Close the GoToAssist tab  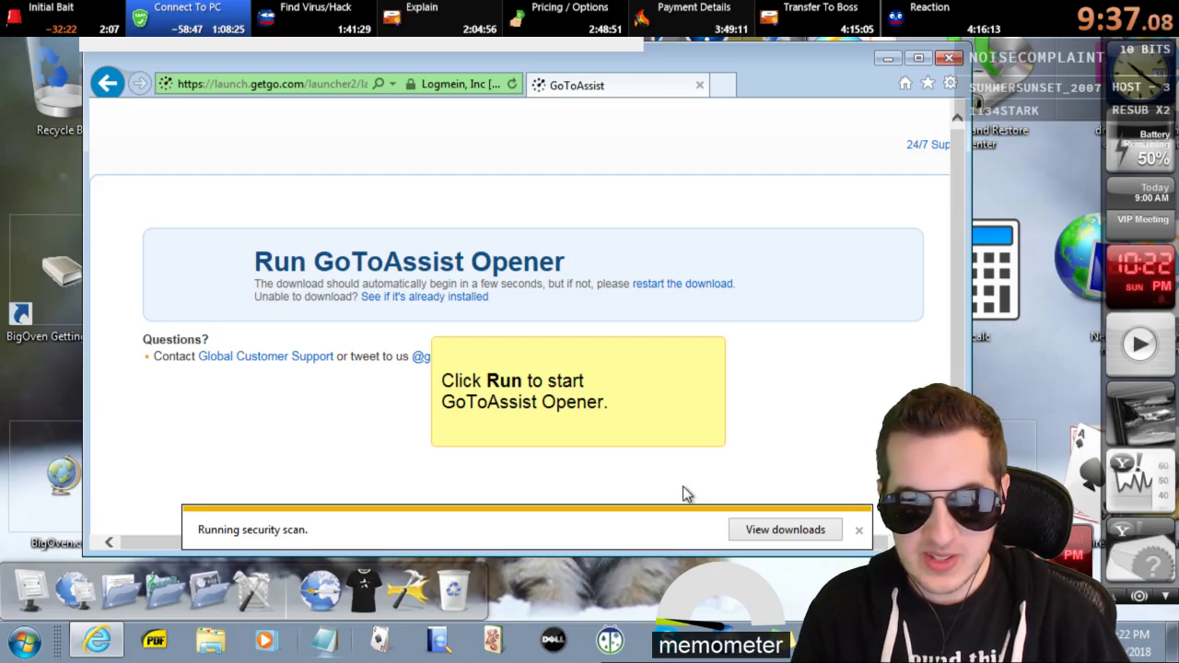(x=700, y=85)
